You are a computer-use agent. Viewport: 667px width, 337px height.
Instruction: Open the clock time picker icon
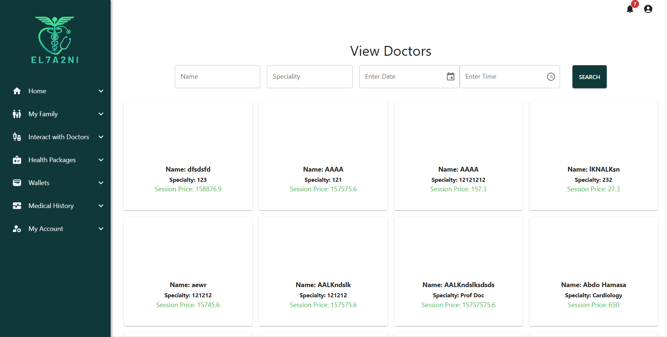[551, 77]
